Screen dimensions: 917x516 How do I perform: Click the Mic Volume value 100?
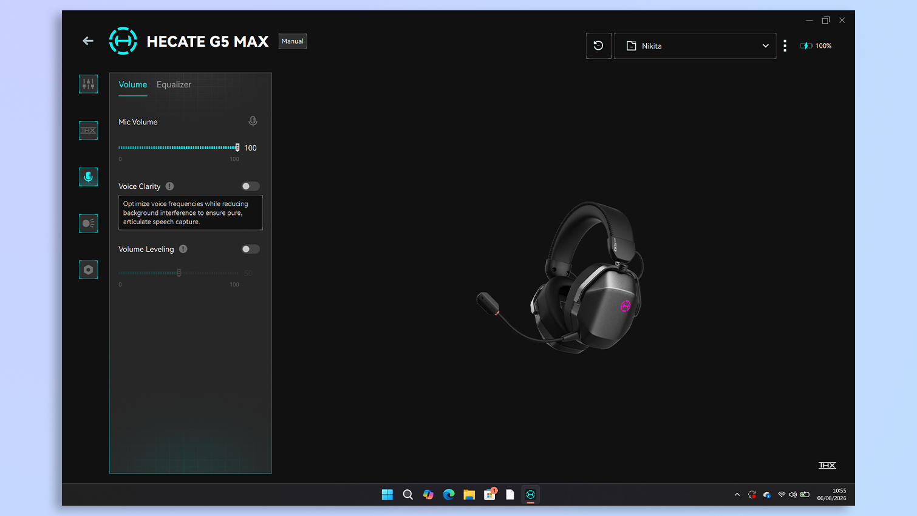tap(250, 148)
